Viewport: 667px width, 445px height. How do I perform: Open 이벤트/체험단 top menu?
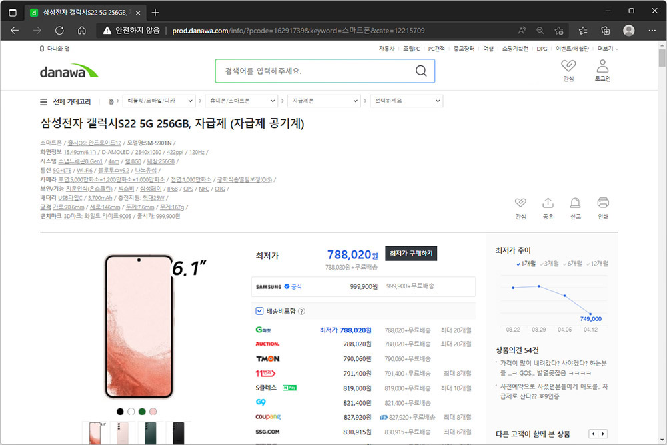[572, 49]
